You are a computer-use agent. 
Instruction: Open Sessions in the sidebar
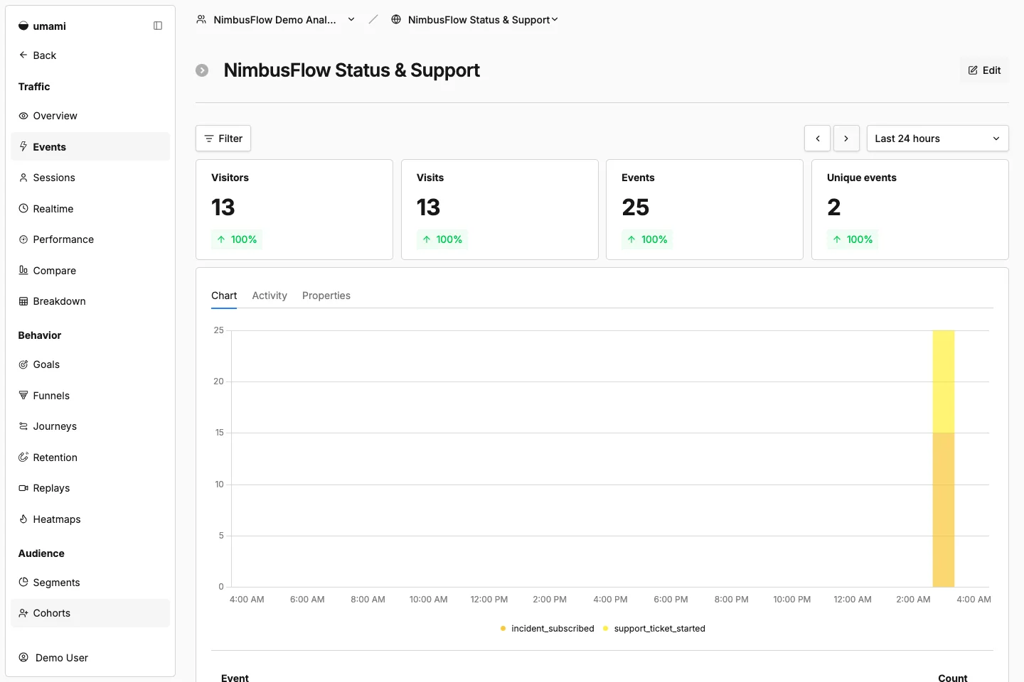coord(90,178)
